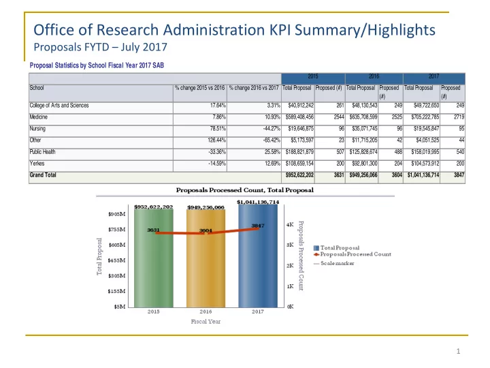Click the '% change 2015 vs 2016' column header
The image size is (490, 368).
tap(200, 93)
